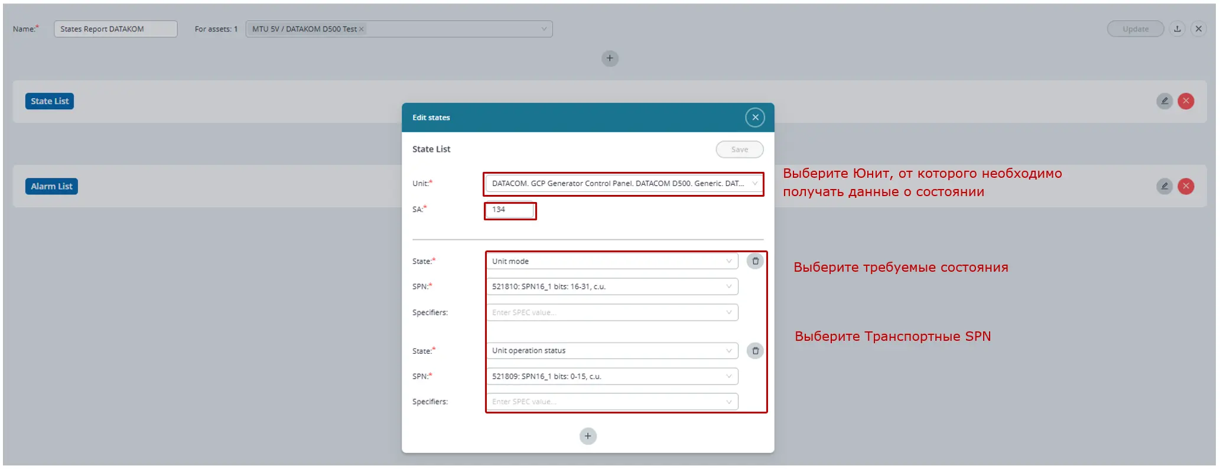
Task: Delete the Unit mode state row
Action: (754, 261)
